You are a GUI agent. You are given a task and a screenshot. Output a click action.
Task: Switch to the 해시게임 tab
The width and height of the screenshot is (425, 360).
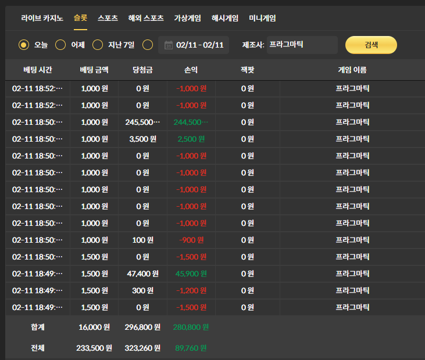click(225, 18)
